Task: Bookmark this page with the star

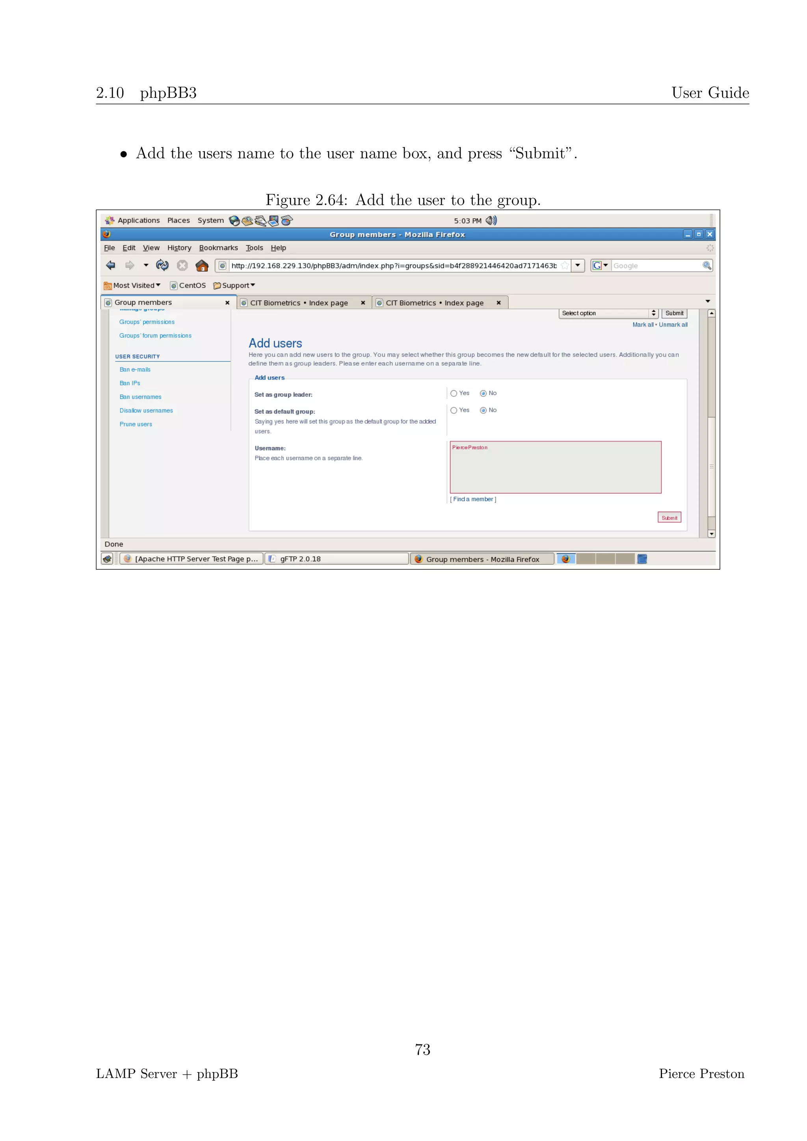Action: point(565,266)
